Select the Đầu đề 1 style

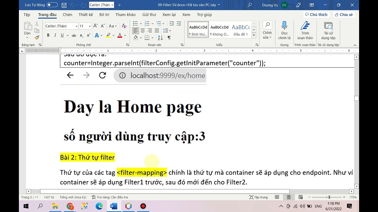click(x=241, y=30)
